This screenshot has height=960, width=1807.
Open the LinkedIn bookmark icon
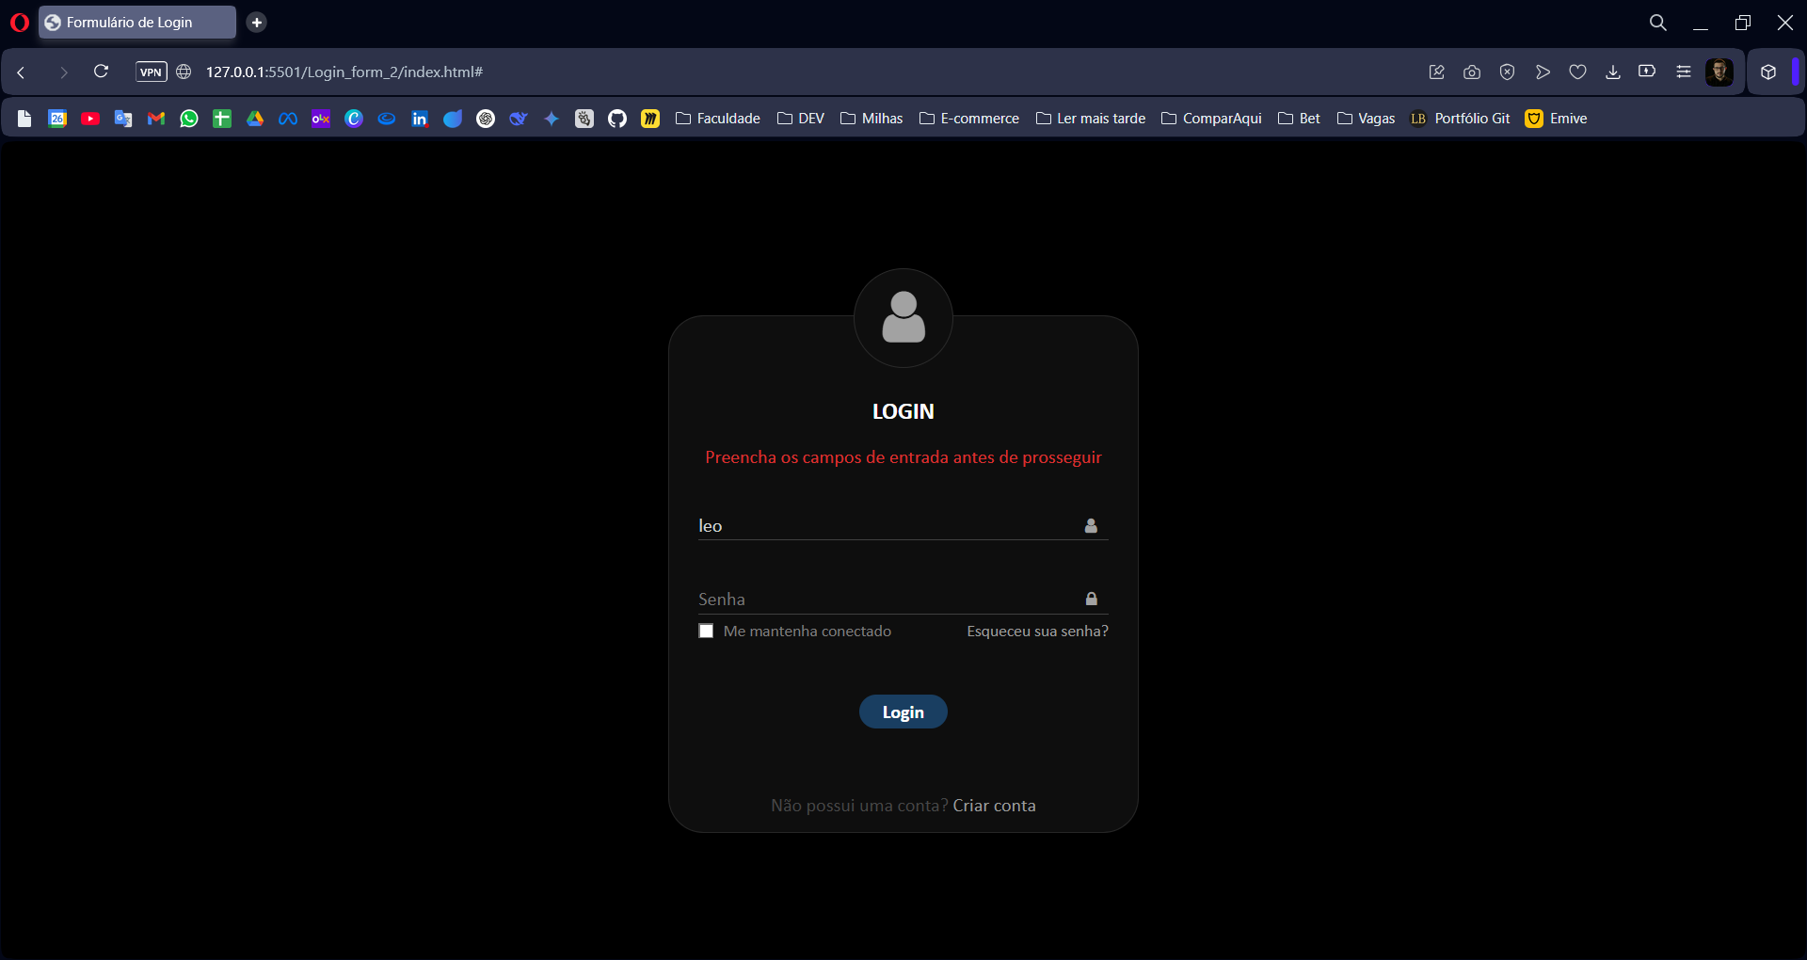point(420,119)
